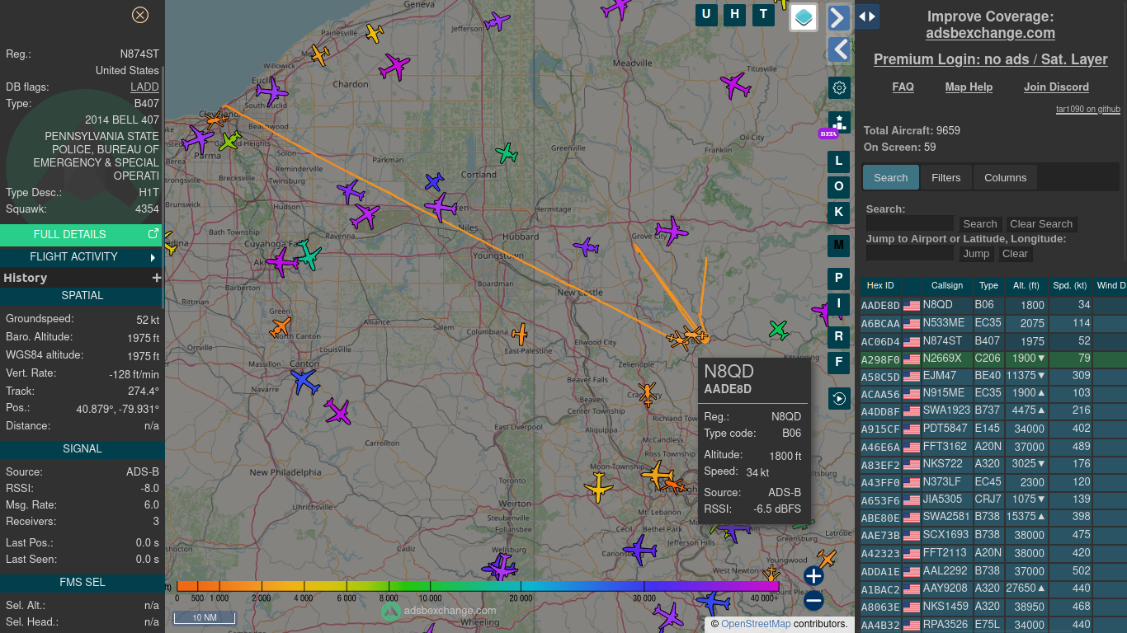Click the right chevron sidebar arrow
The image size is (1127, 633).
(x=839, y=18)
